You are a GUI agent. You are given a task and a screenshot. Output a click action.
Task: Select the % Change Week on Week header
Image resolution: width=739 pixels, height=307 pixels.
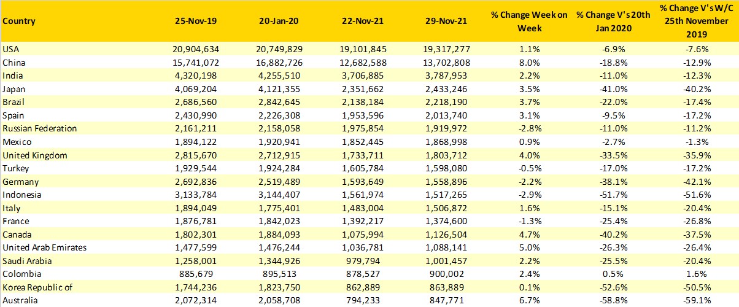[x=529, y=21]
